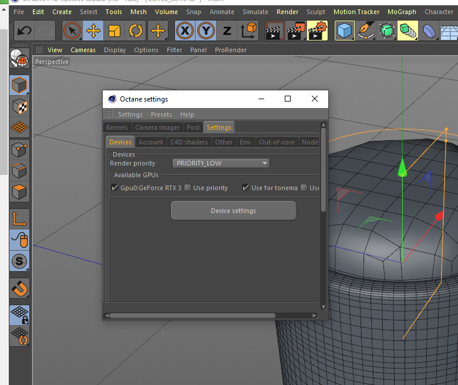Enable Workplane mode grid icon

coord(19,127)
